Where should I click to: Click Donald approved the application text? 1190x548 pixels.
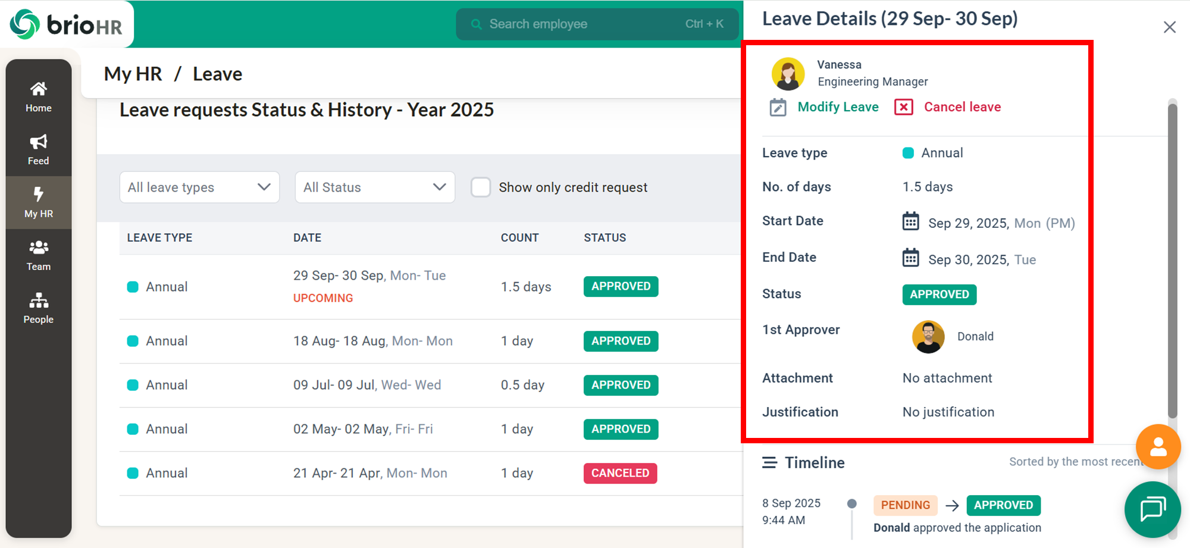(x=957, y=528)
